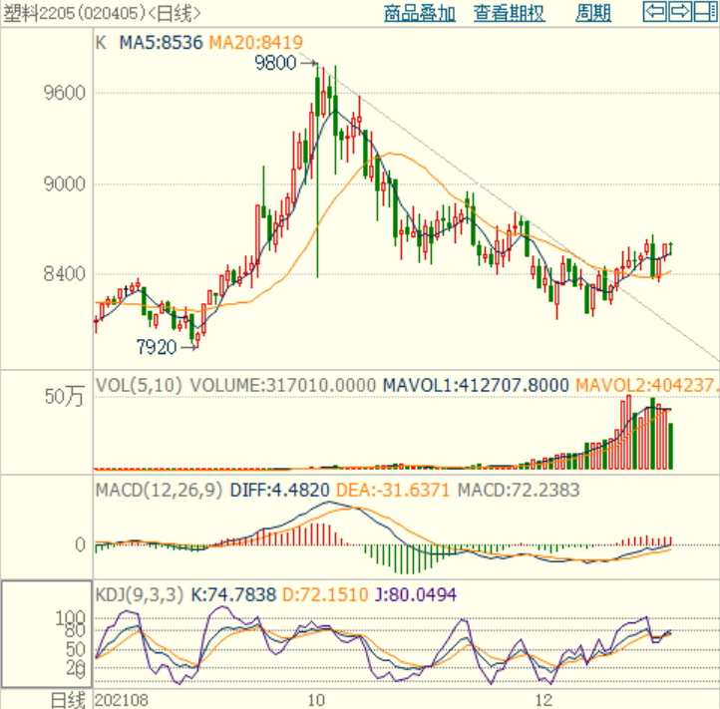This screenshot has width=720, height=709.
Task: Click the 9800 high price marker
Action: [x=275, y=63]
